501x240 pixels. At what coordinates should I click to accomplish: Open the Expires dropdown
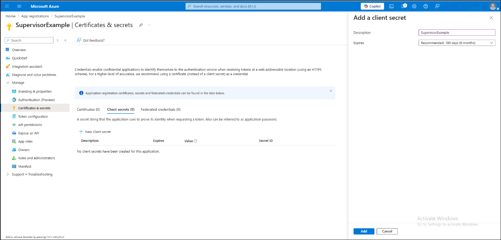[x=457, y=43]
